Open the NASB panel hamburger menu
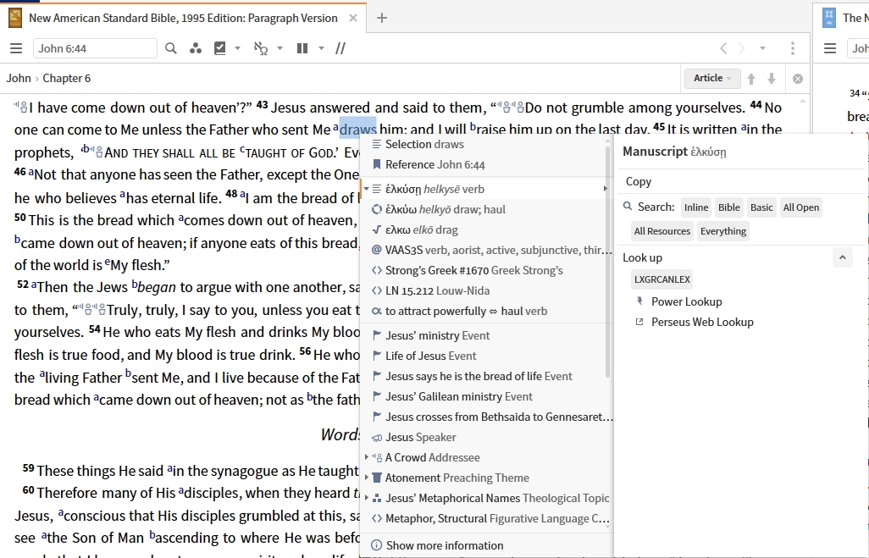The width and height of the screenshot is (869, 558). tap(16, 49)
